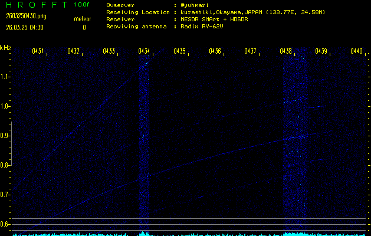The image size is (371, 236).
Task: Click the 0432 time marker
Action: point(73,51)
